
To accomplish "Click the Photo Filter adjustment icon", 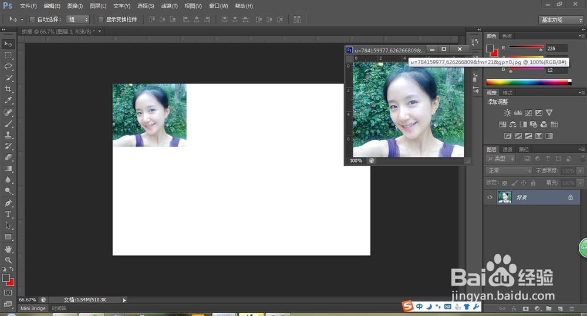I will coord(534,125).
